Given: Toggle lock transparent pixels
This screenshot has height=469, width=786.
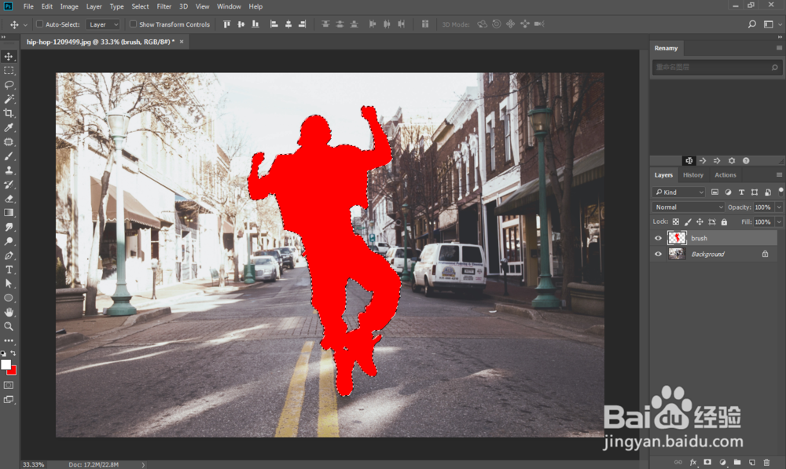Looking at the screenshot, I should [x=676, y=222].
